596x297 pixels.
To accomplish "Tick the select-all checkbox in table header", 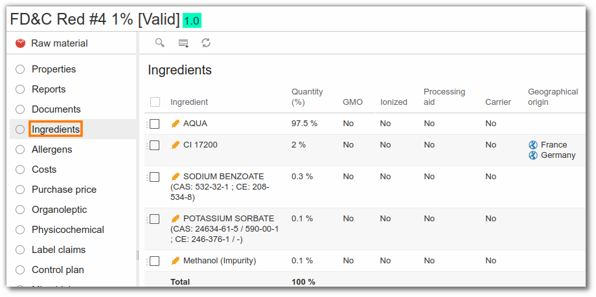I will point(155,102).
